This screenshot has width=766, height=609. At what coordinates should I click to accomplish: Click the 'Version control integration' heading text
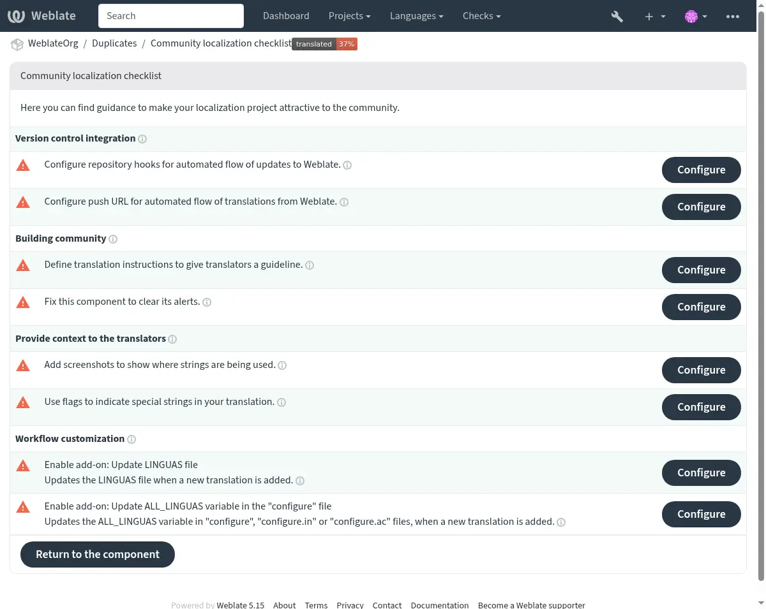click(x=75, y=138)
